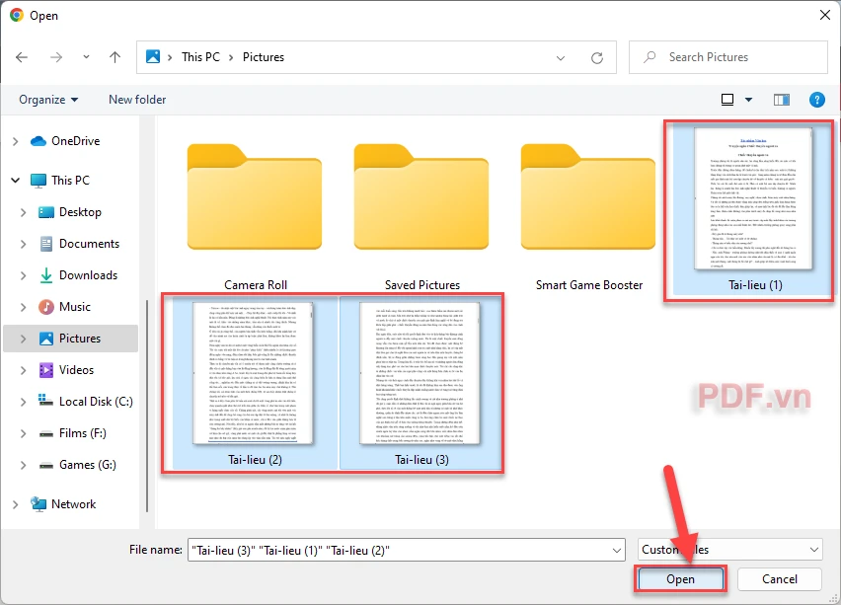Go forward with the right arrow

(x=56, y=57)
